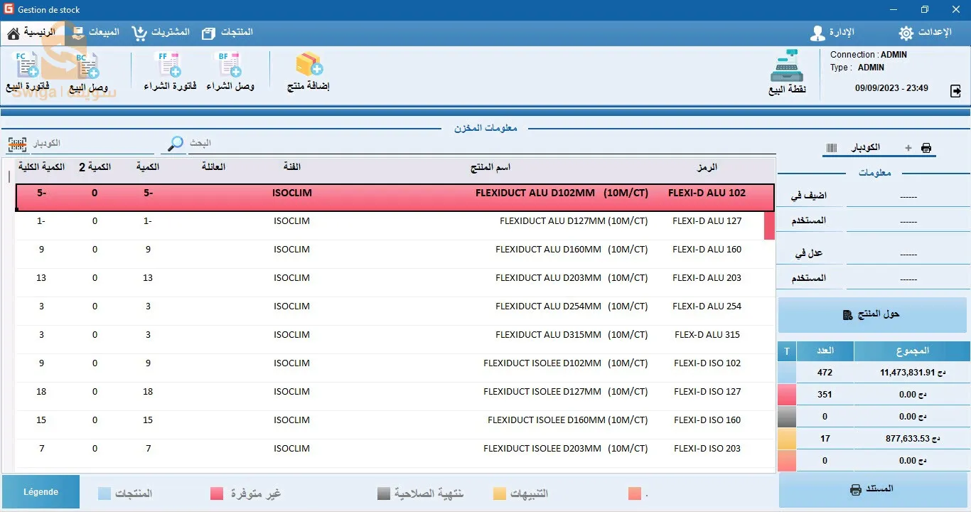The image size is (971, 512).
Task: Select the FLEXI-D ISO 203 code cell
Action: pos(707,449)
